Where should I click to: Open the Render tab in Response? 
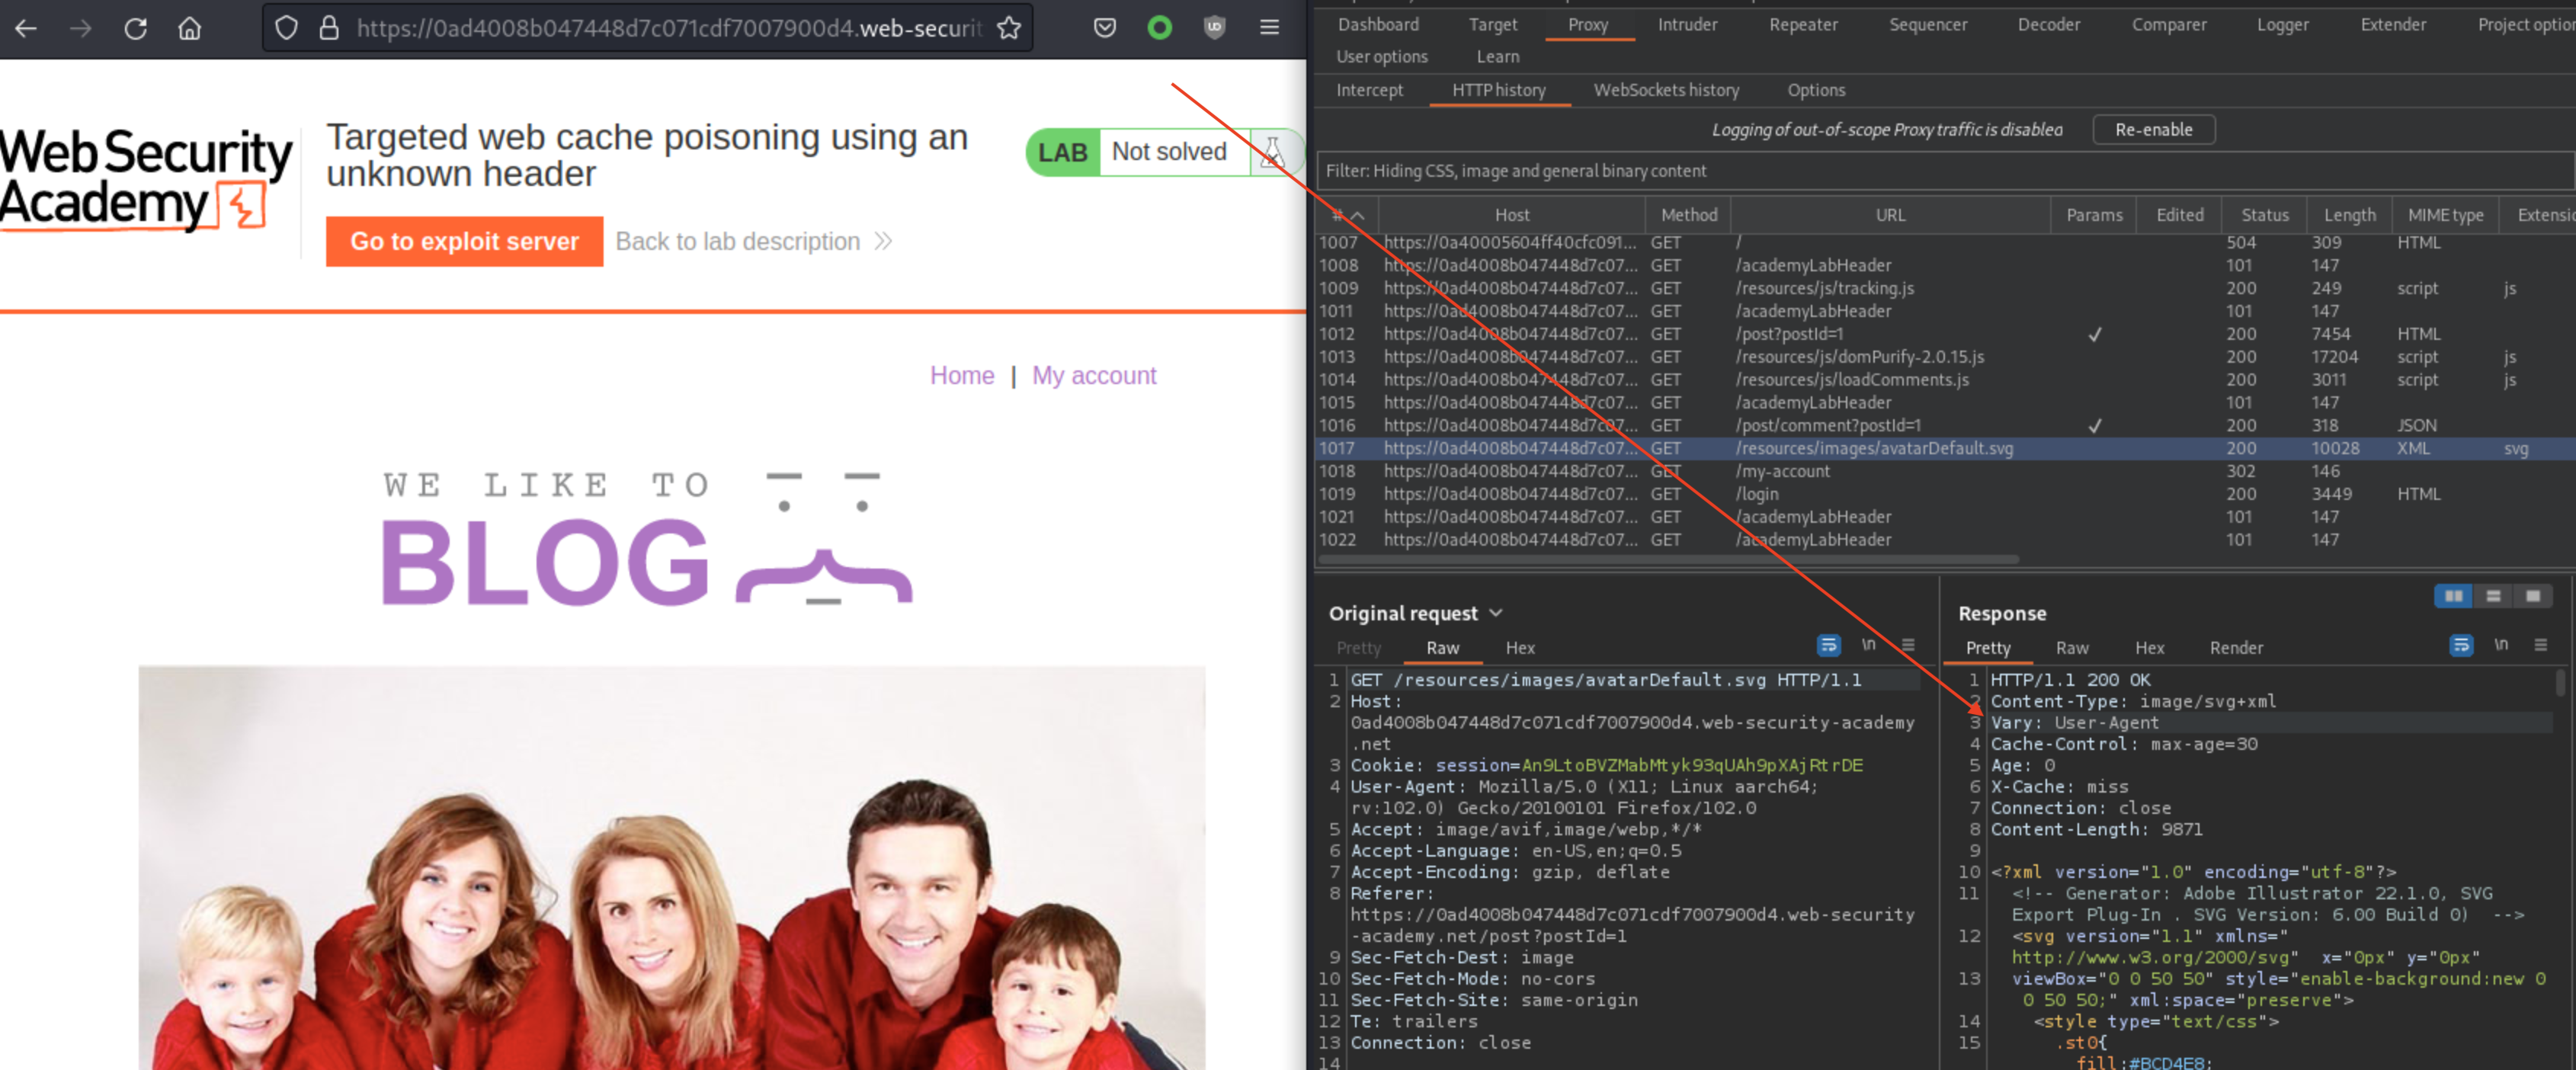[x=2235, y=648]
